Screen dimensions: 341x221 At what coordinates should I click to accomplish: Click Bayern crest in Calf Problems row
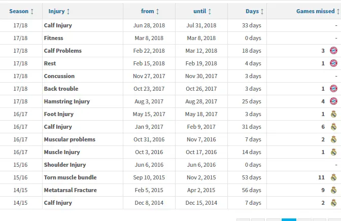333,51
